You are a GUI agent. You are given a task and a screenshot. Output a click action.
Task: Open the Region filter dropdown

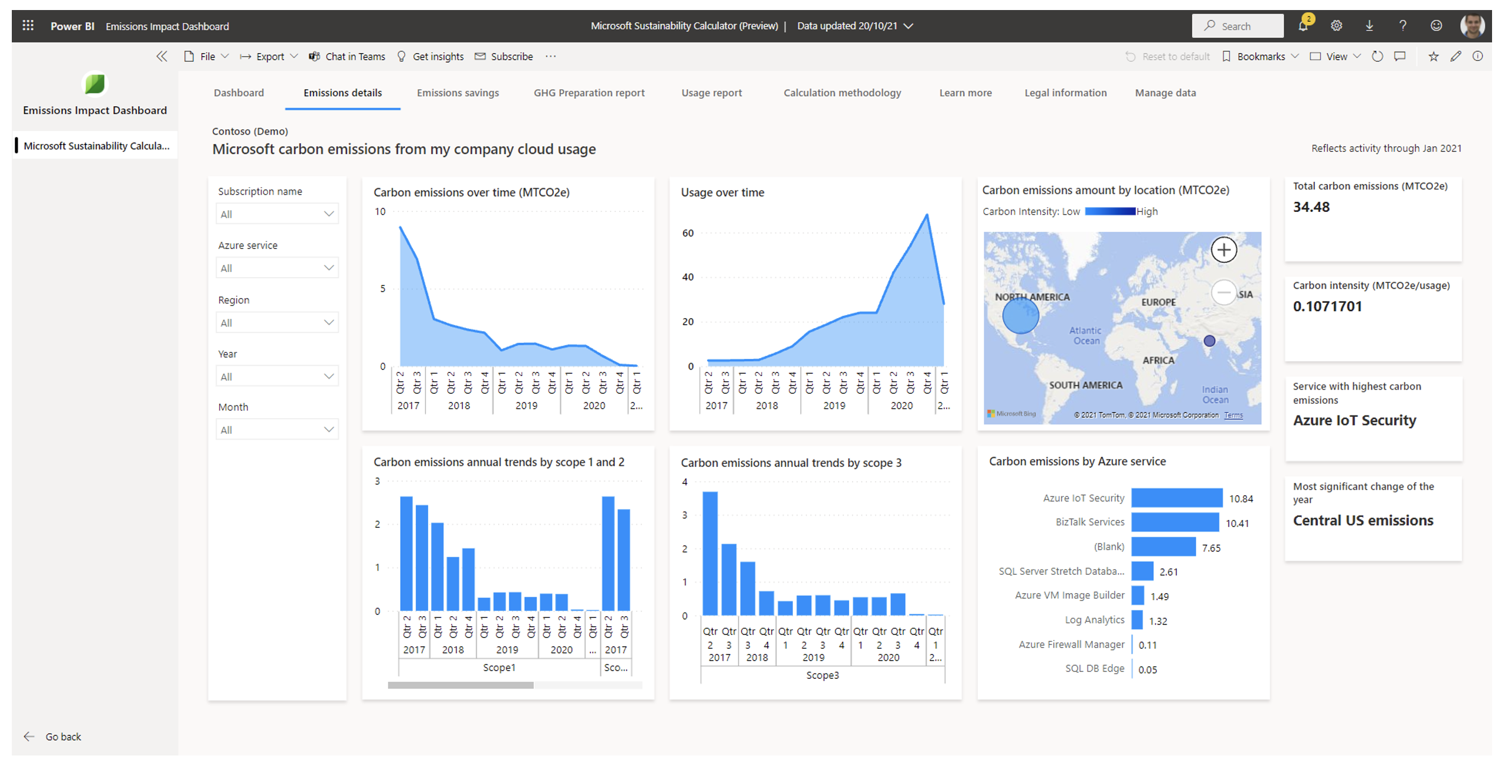pos(277,322)
